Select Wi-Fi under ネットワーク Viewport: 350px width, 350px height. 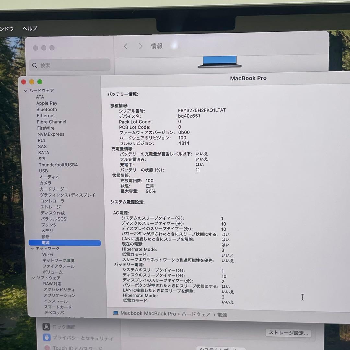coord(48,254)
